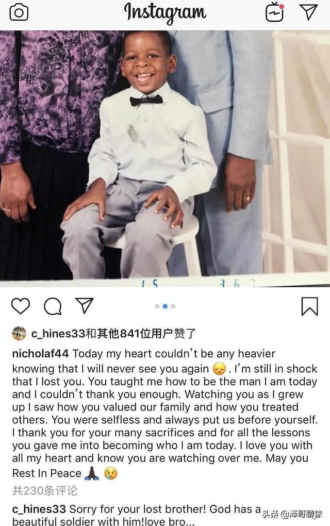Open c_hines33 from the likes line
This screenshot has height=526, width=330.
tap(58, 334)
